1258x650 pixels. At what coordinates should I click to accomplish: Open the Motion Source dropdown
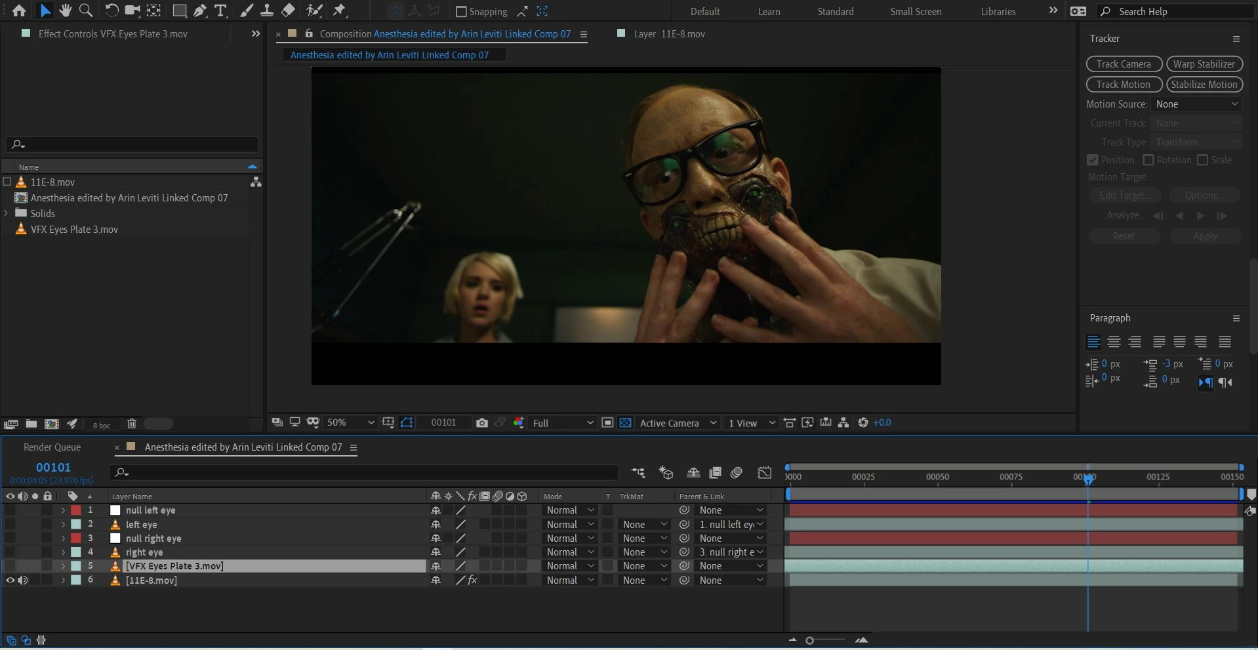coord(1196,104)
